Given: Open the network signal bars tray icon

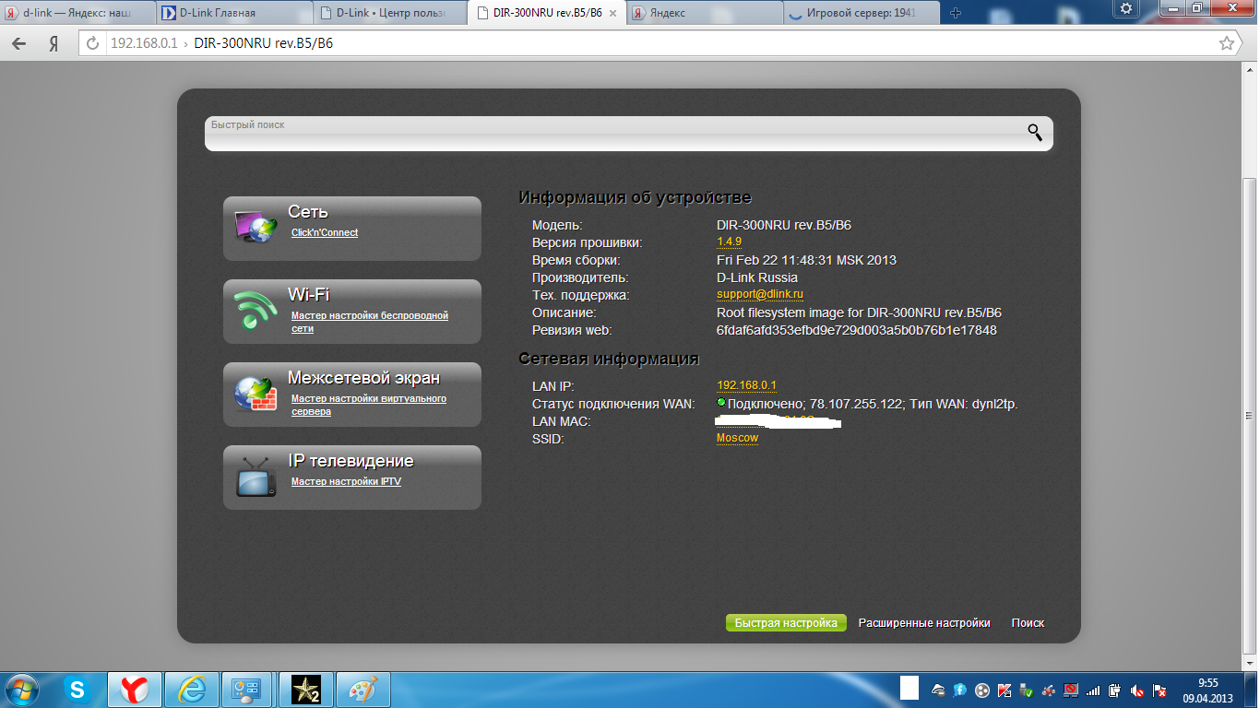Looking at the screenshot, I should [x=1093, y=689].
